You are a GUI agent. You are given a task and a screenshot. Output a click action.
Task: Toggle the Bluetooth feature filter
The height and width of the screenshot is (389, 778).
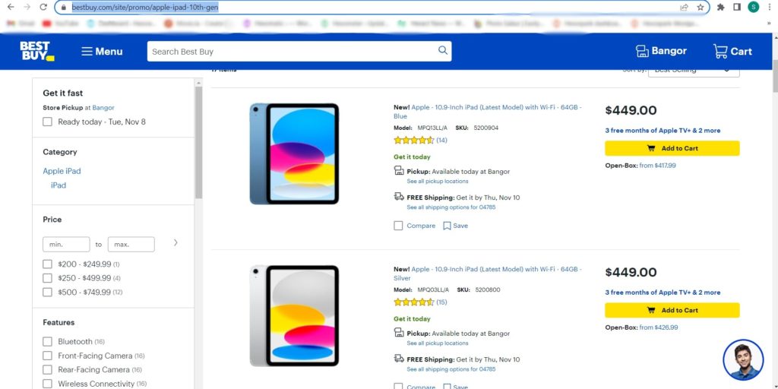click(x=47, y=341)
